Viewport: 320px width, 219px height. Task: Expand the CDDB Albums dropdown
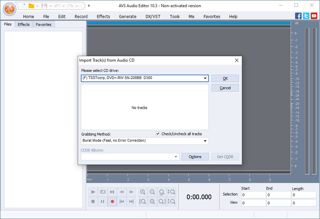176,157
